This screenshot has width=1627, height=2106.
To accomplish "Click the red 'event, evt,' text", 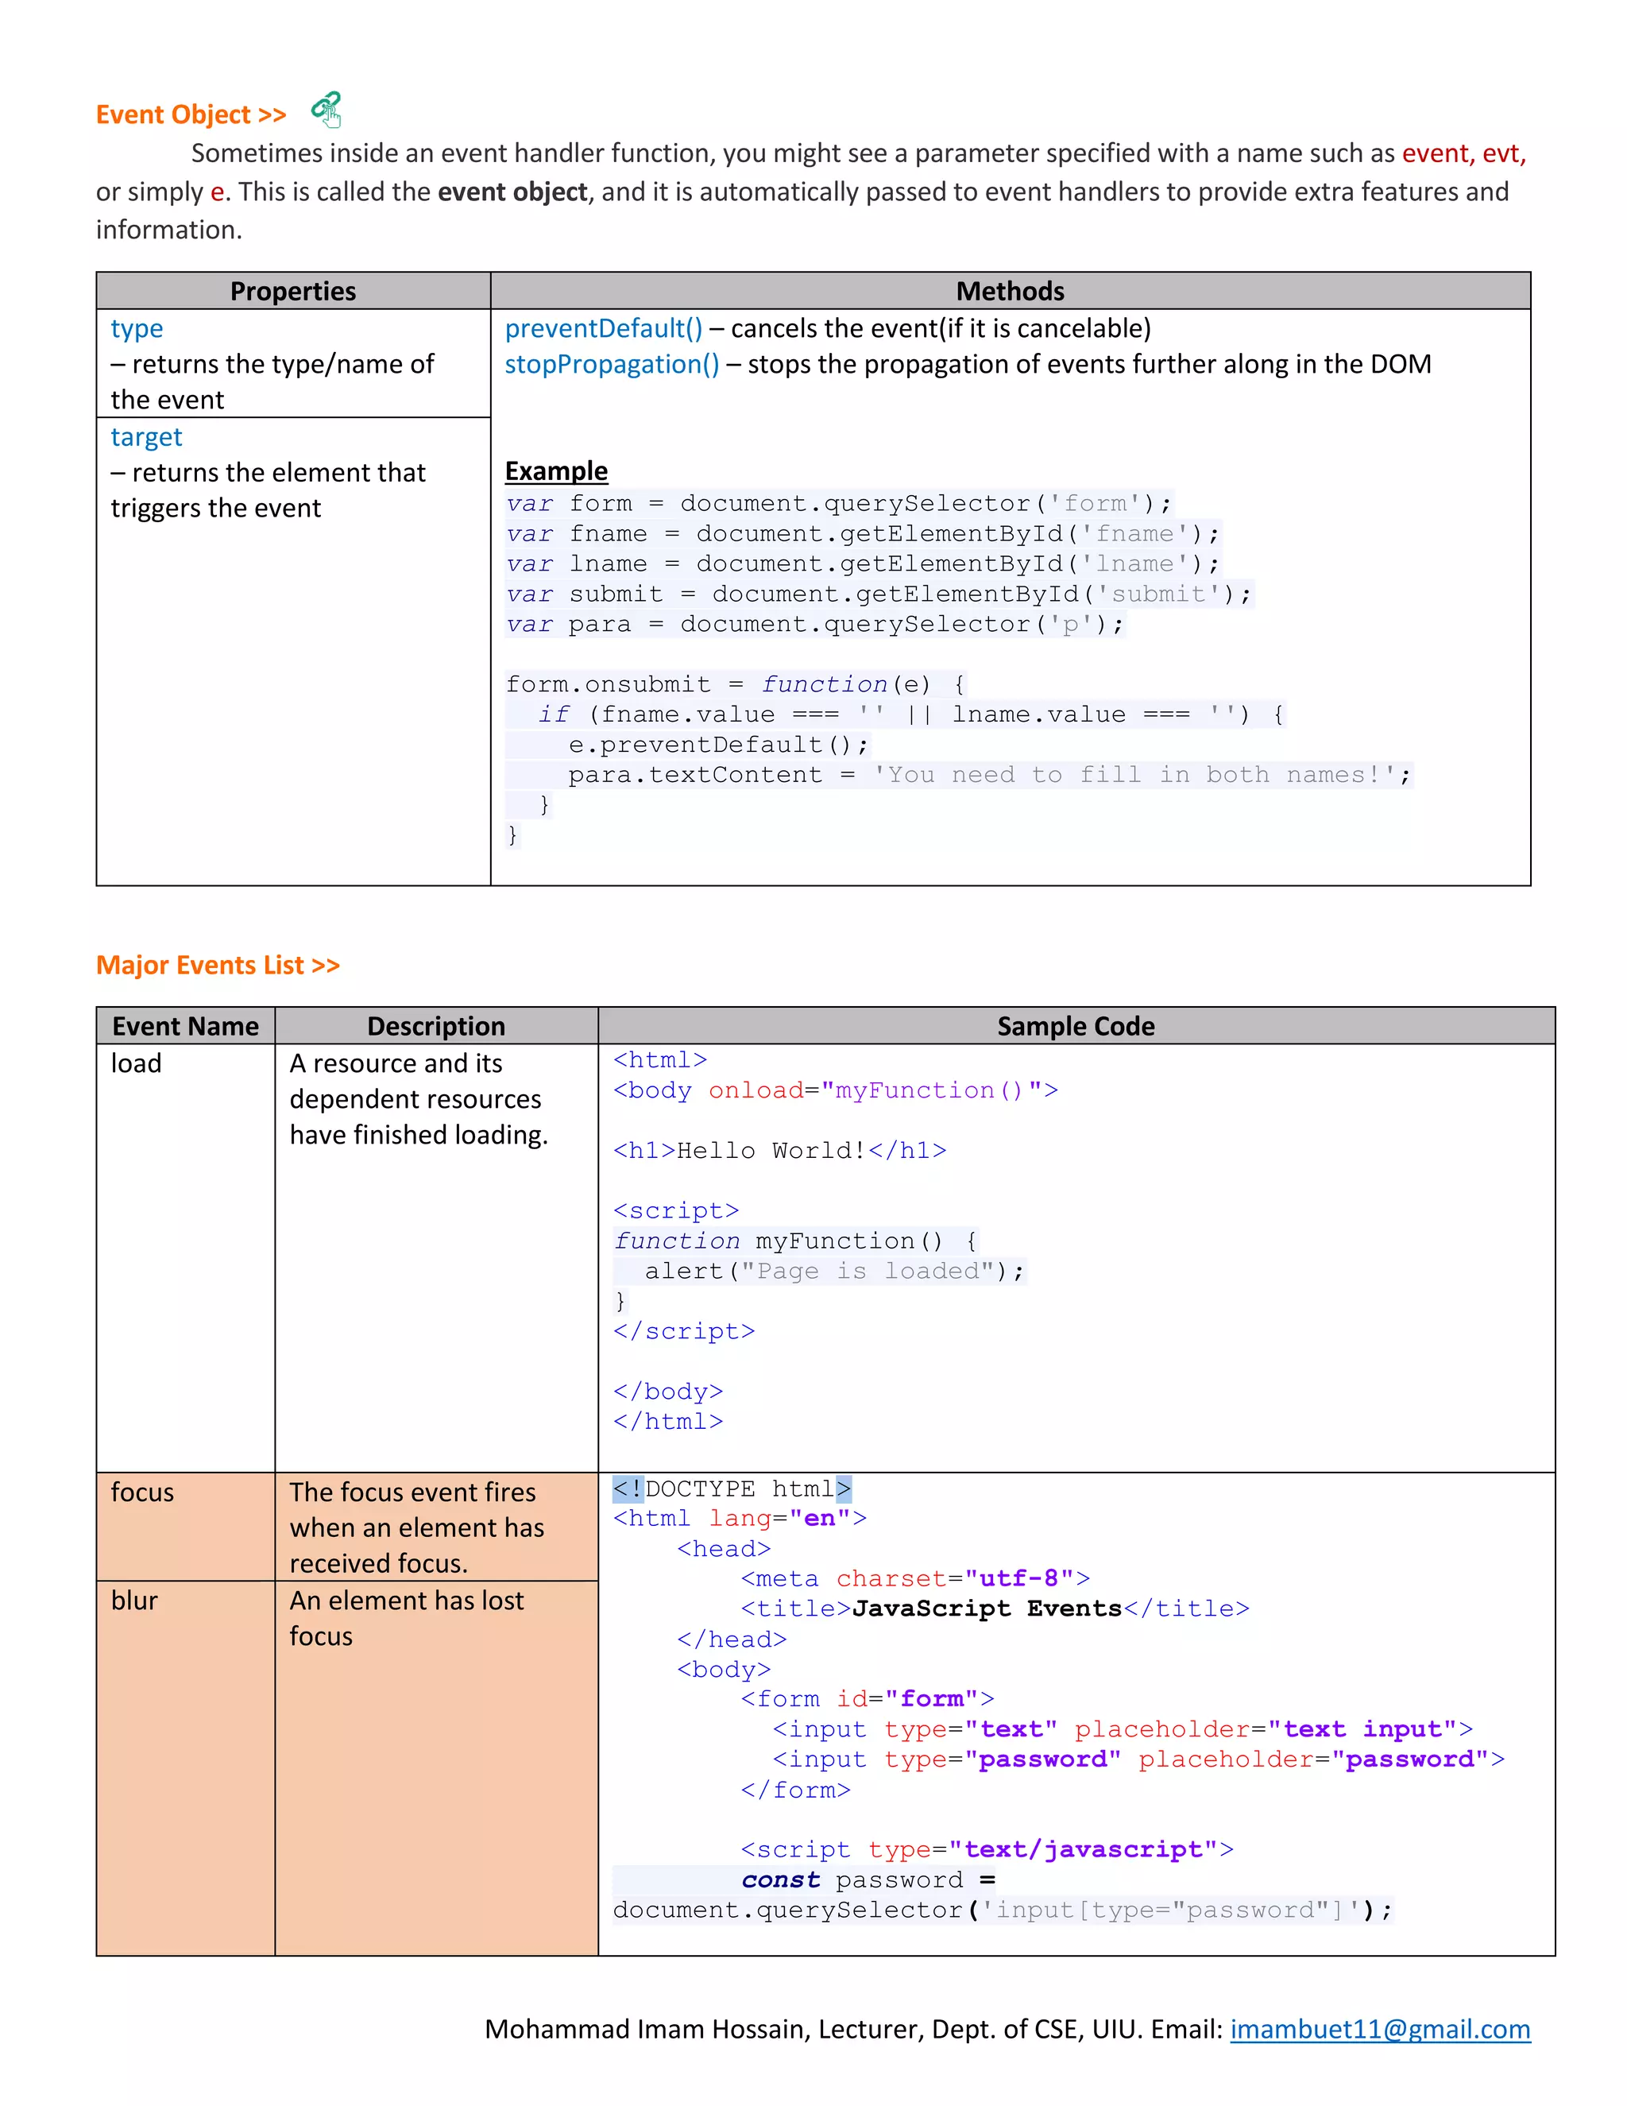I will (1463, 153).
